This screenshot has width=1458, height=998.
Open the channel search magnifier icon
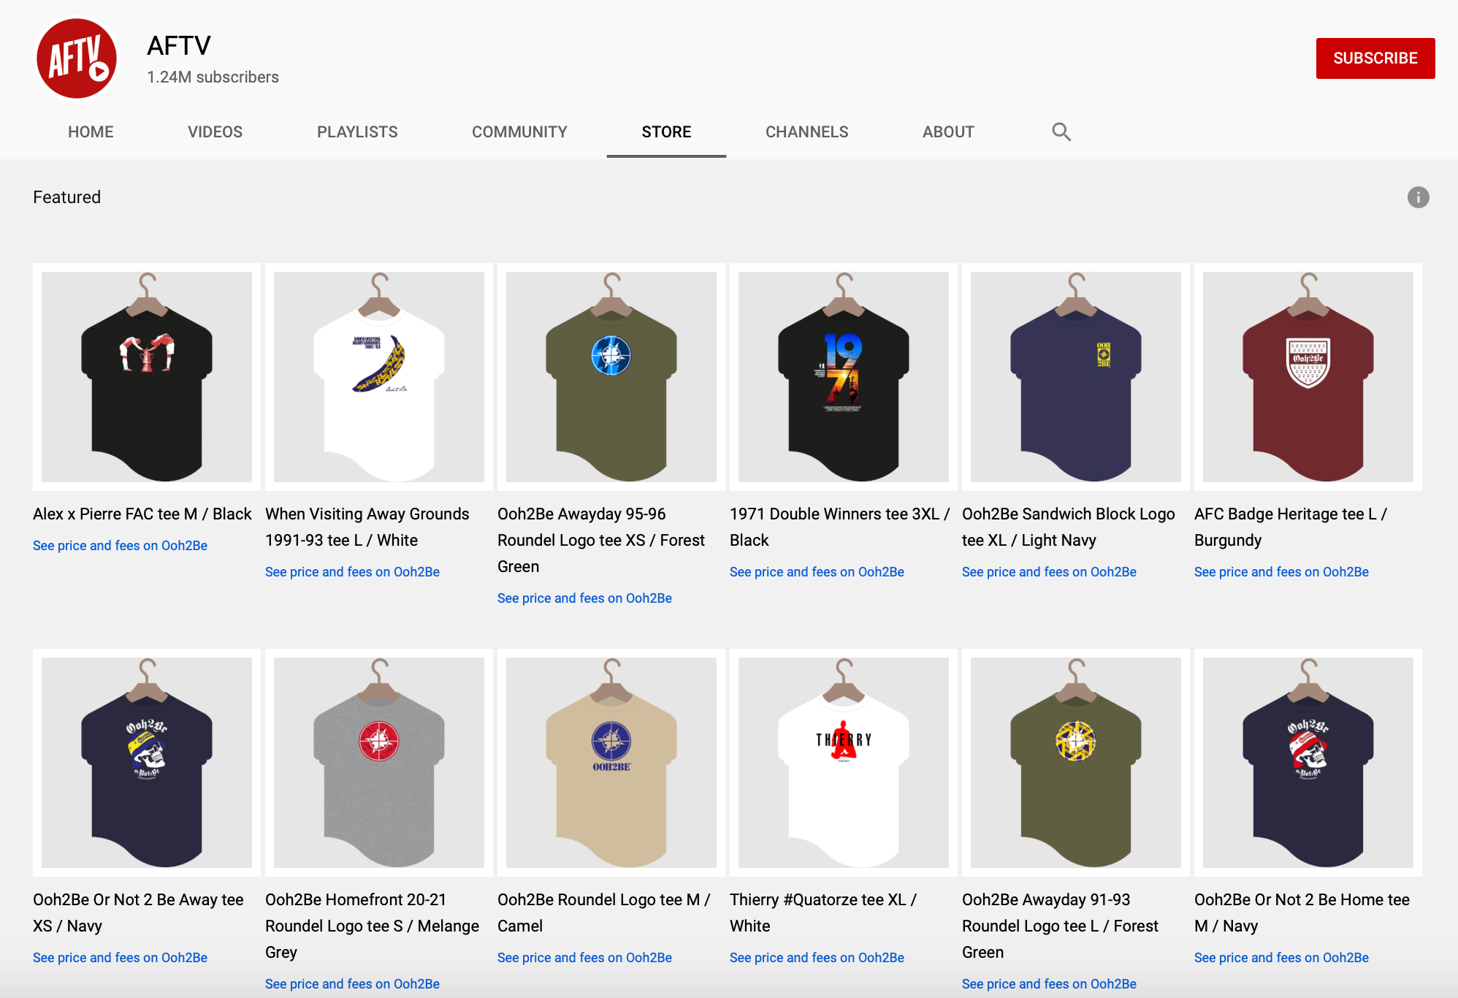coord(1061,132)
